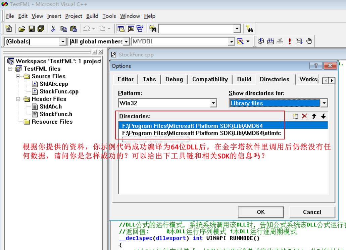Move selected directory up
This screenshot has height=250, width=346.
[x=314, y=116]
